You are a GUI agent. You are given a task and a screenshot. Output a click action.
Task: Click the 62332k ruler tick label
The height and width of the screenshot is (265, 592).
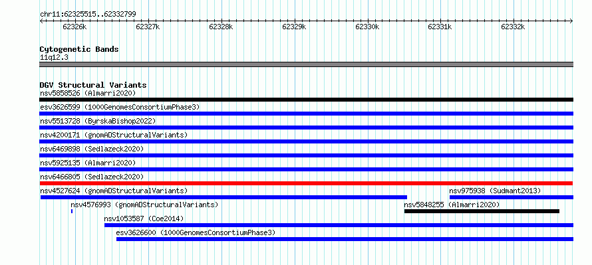click(x=513, y=27)
